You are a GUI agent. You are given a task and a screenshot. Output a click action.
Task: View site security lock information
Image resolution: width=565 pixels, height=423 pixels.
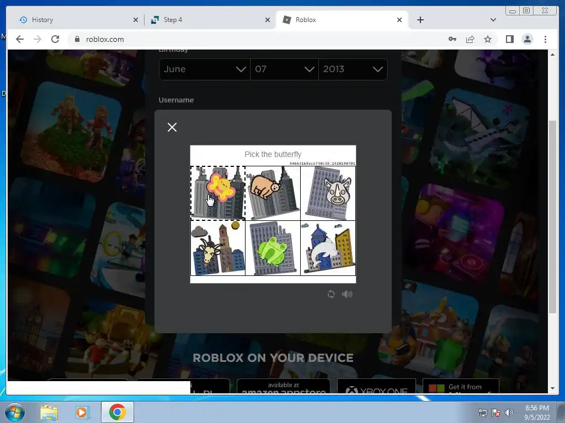coord(77,39)
